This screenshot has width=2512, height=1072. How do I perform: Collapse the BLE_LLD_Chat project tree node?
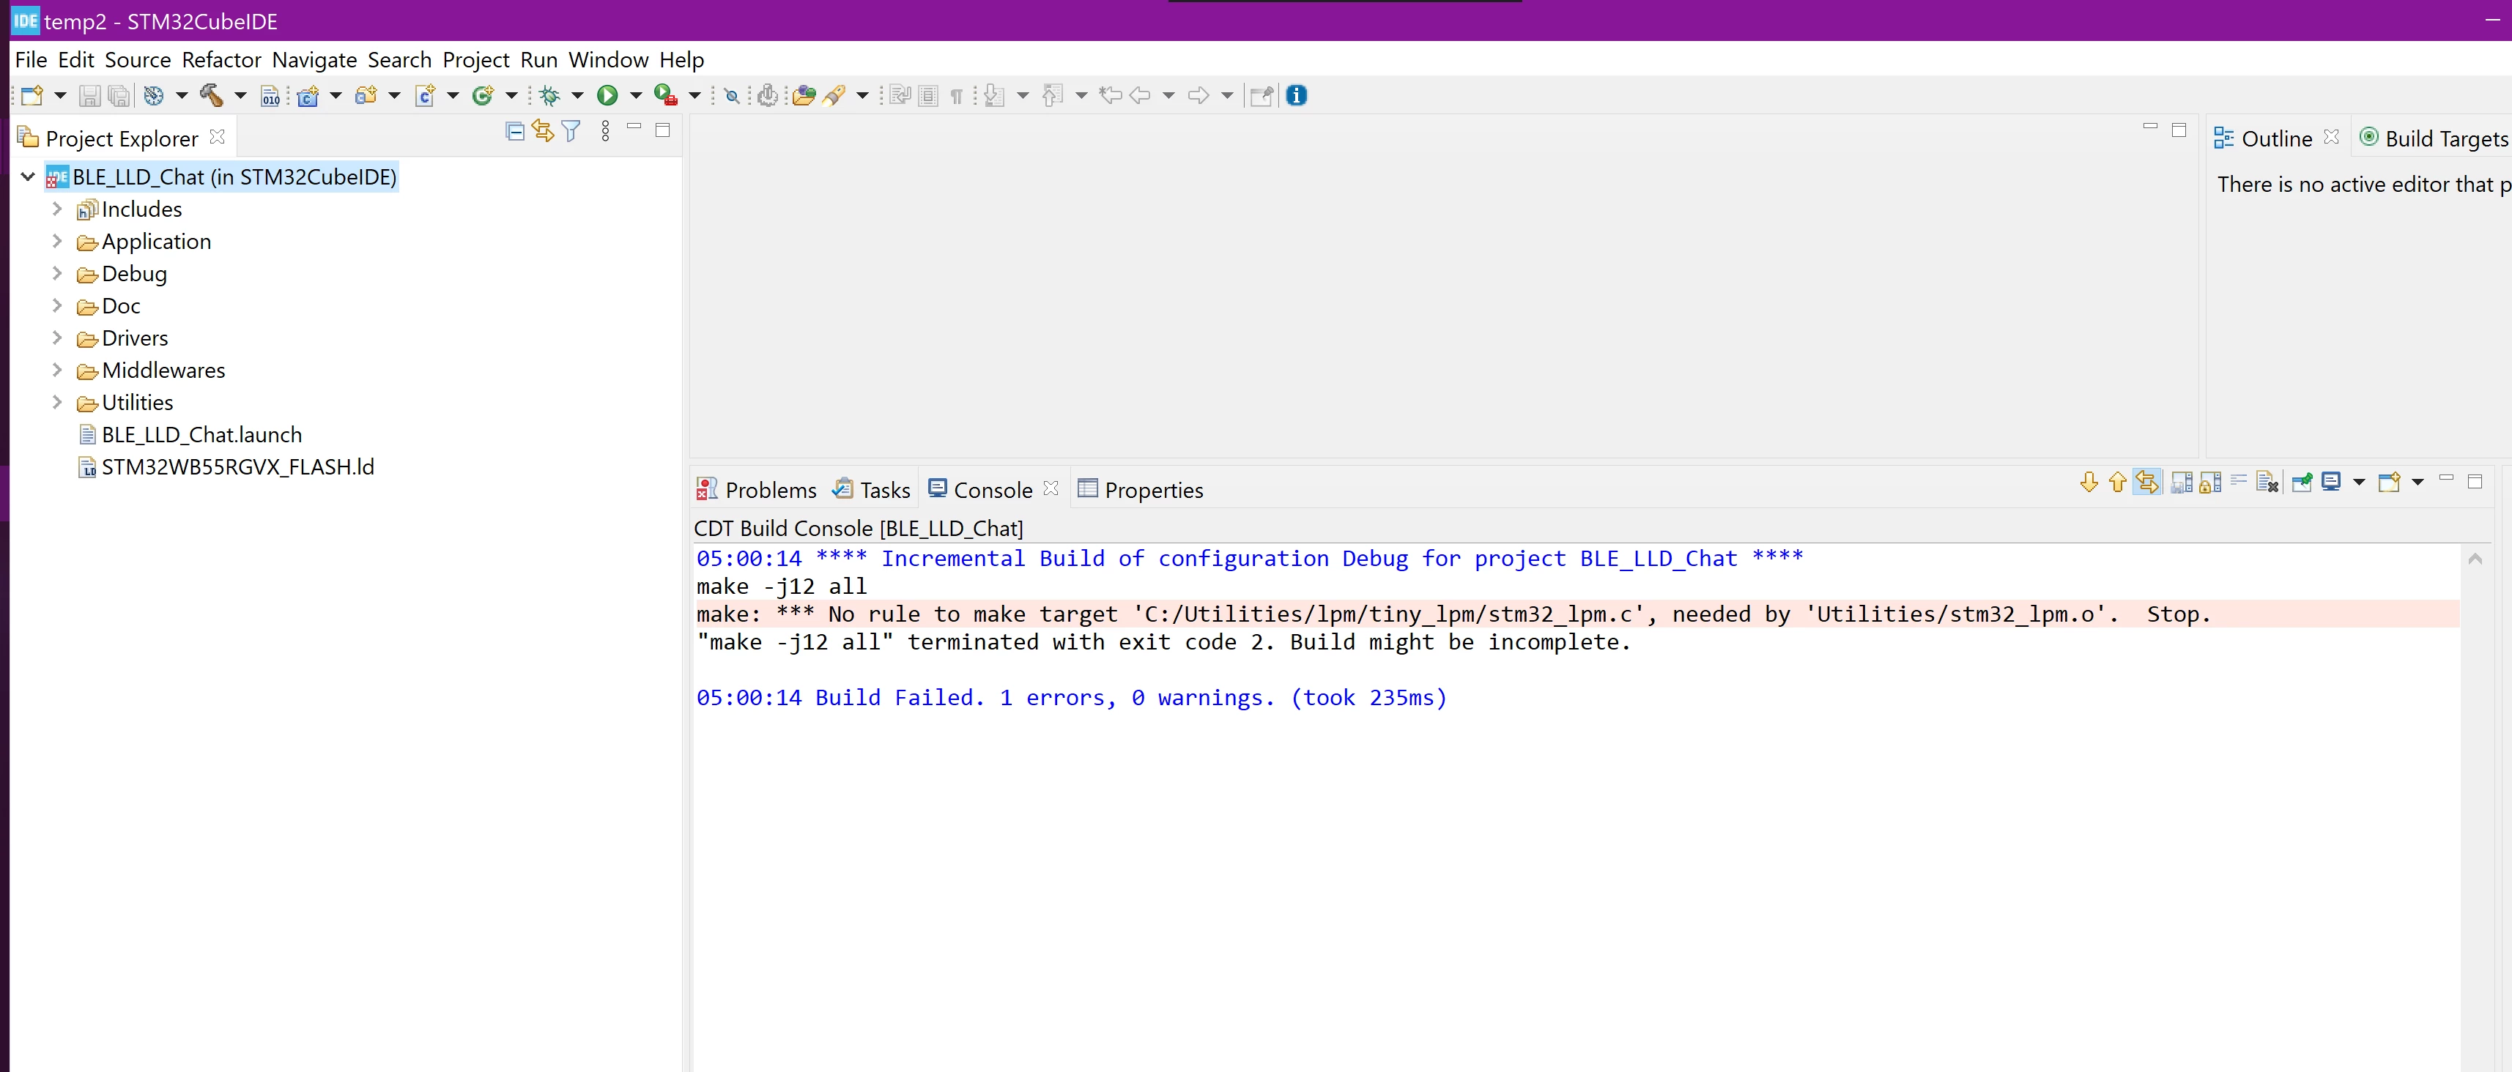point(29,177)
